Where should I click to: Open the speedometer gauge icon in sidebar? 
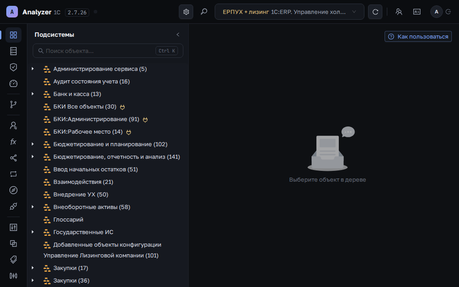[x=13, y=83]
